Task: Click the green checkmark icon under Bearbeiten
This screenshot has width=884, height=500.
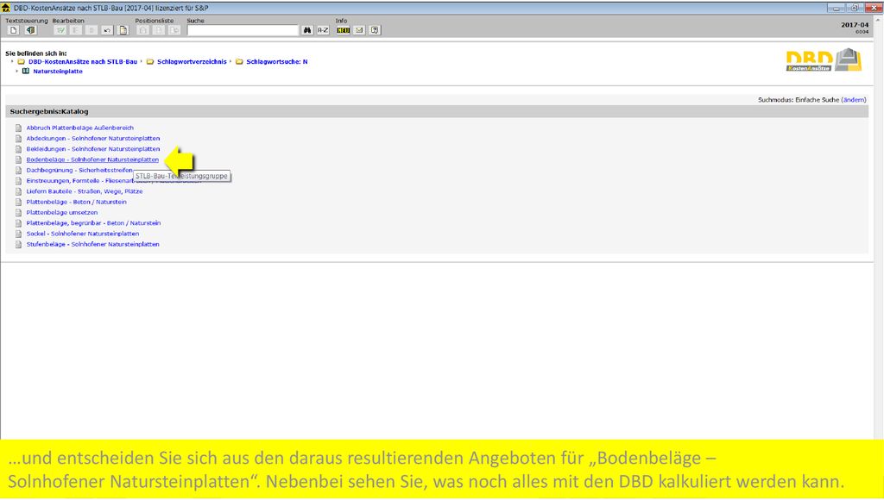Action: pyautogui.click(x=60, y=30)
